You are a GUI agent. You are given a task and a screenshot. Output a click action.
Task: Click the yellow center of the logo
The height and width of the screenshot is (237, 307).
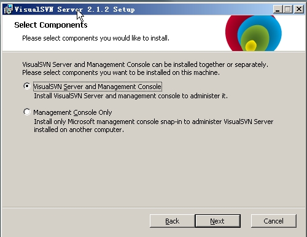point(251,45)
